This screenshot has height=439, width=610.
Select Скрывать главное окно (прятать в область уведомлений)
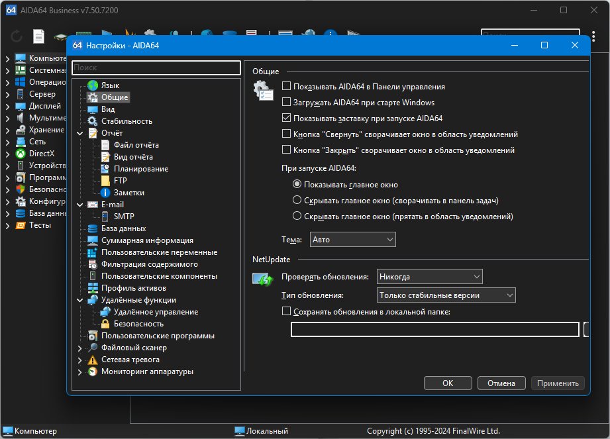tap(297, 216)
